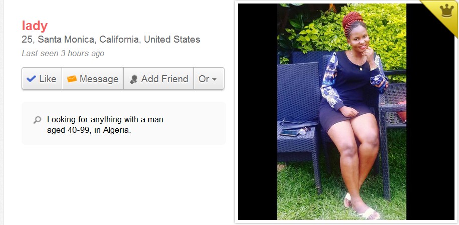Click the magnifier icon beside Looking for
Viewport: 459px width, 225px height.
point(37,120)
